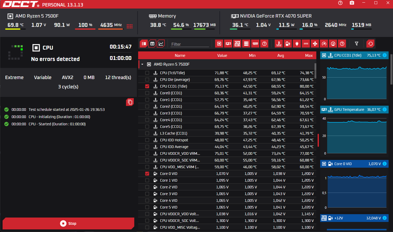Switch to the graph-only view
The image size is (393, 232).
(161, 44)
